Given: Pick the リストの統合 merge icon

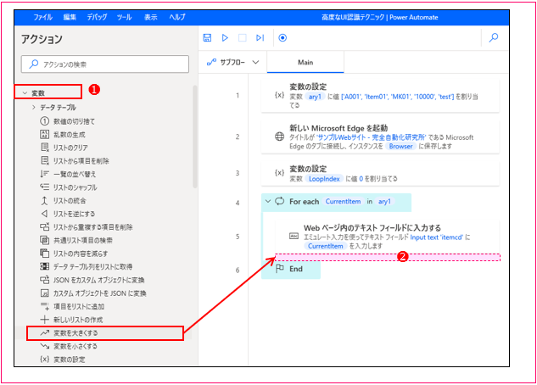Looking at the screenshot, I should click(x=44, y=200).
